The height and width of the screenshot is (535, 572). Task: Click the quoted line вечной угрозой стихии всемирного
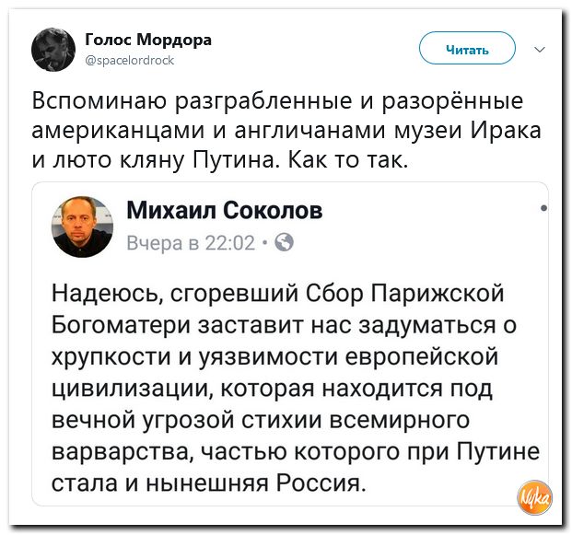point(261,419)
